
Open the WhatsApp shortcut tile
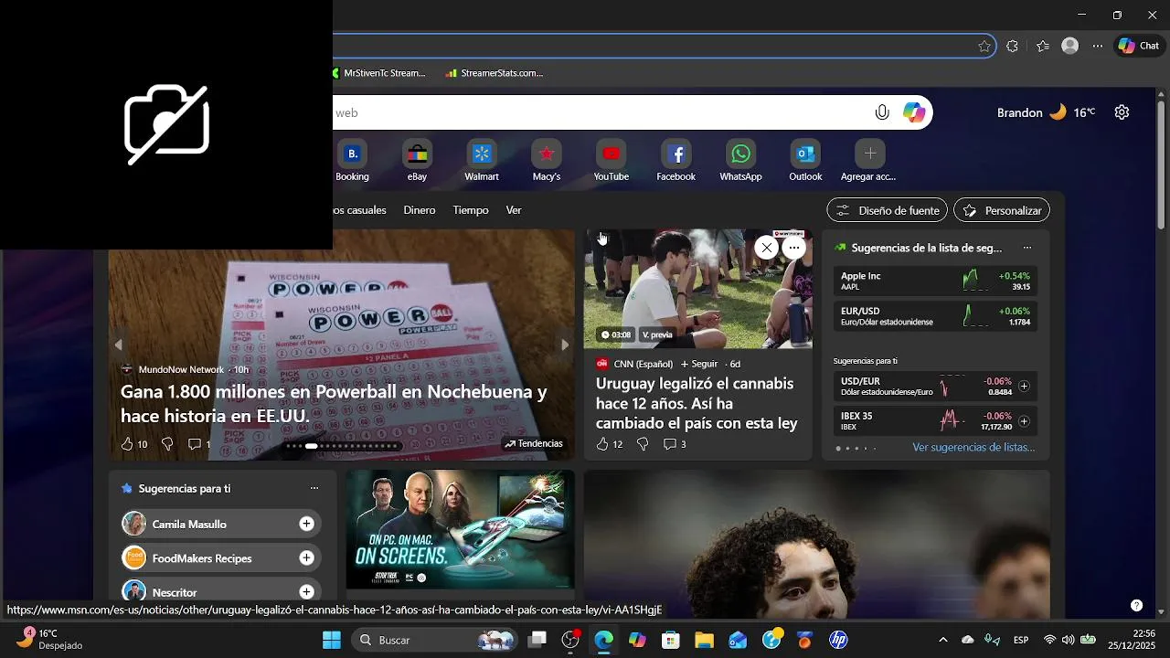click(x=740, y=161)
